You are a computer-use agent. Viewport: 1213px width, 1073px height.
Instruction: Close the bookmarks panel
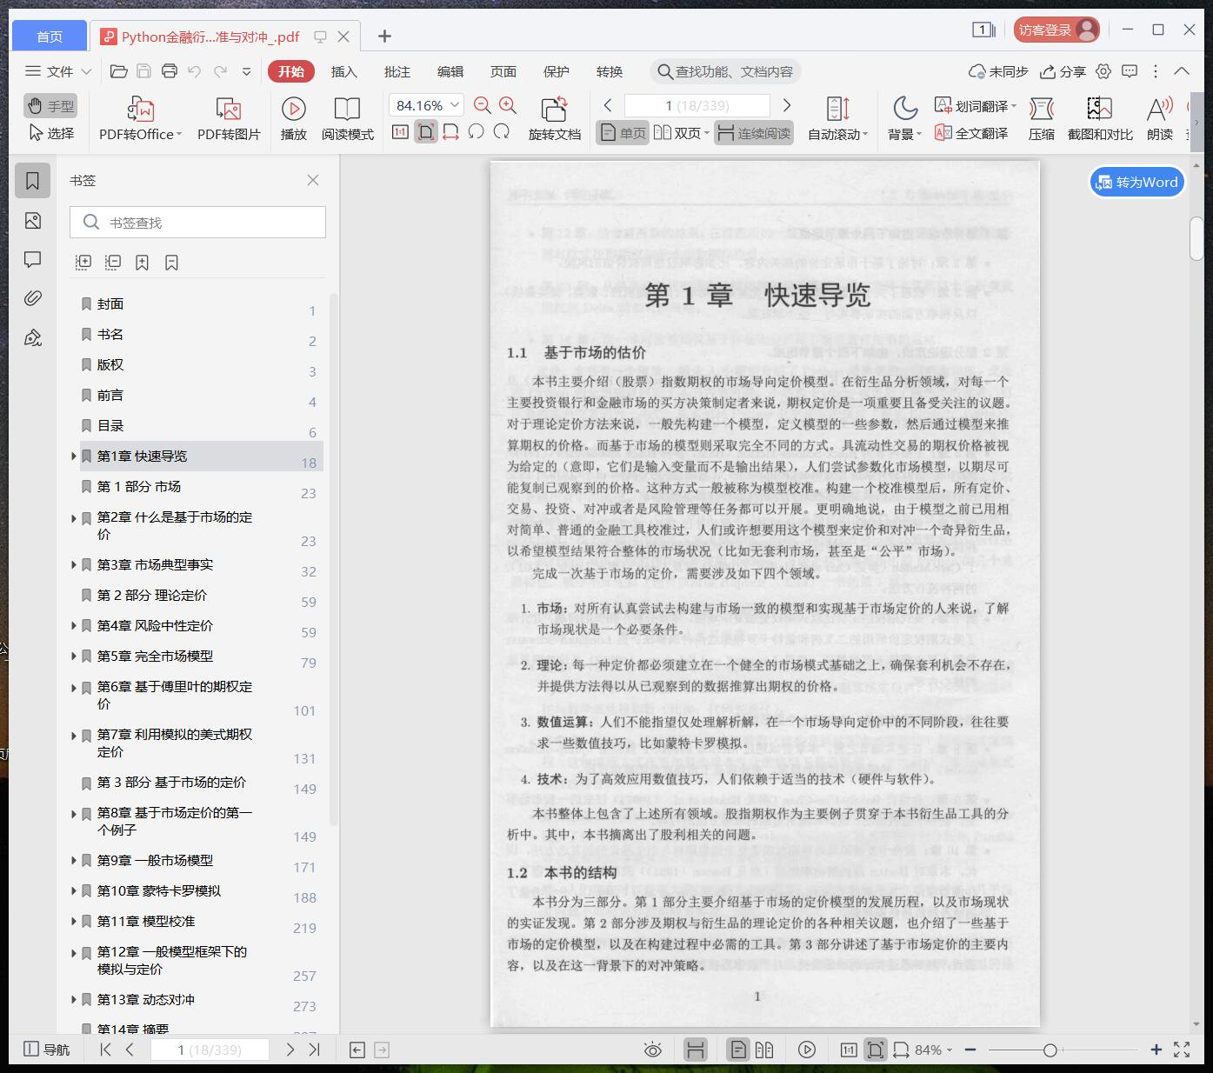click(313, 180)
